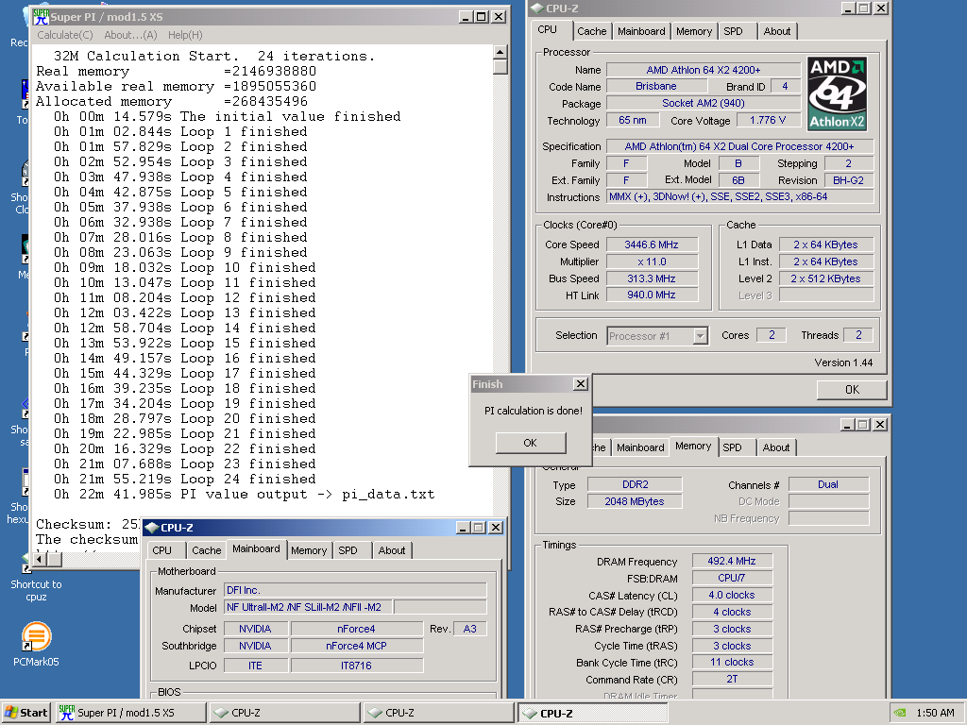Select Mainboard tab in the CPU-Z memory window
Image resolution: width=967 pixels, height=725 pixels.
pyautogui.click(x=640, y=447)
